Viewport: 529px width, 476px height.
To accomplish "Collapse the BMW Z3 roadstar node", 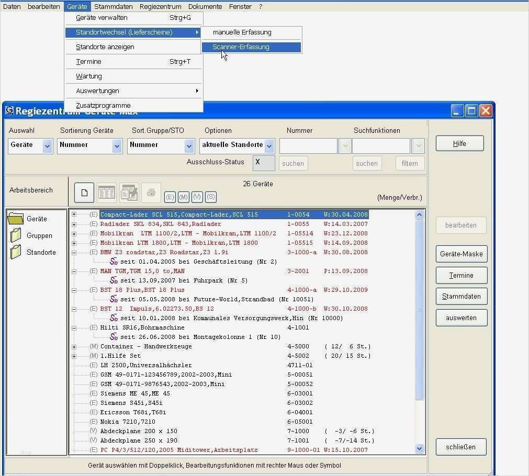I will pyautogui.click(x=74, y=253).
